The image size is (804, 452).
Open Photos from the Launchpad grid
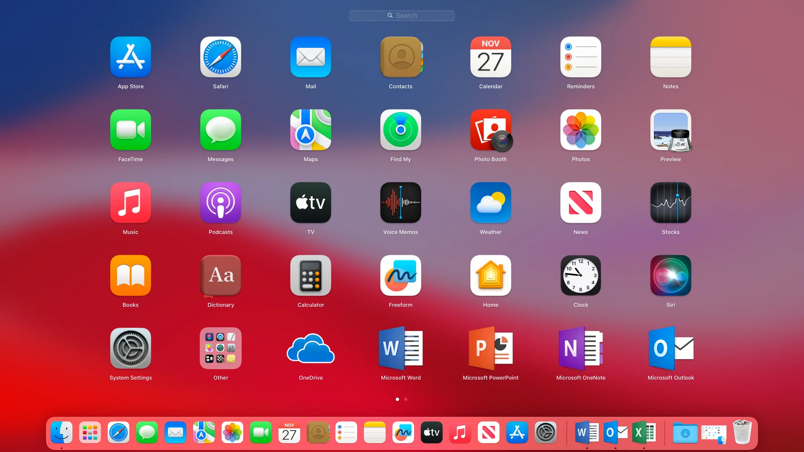point(581,130)
